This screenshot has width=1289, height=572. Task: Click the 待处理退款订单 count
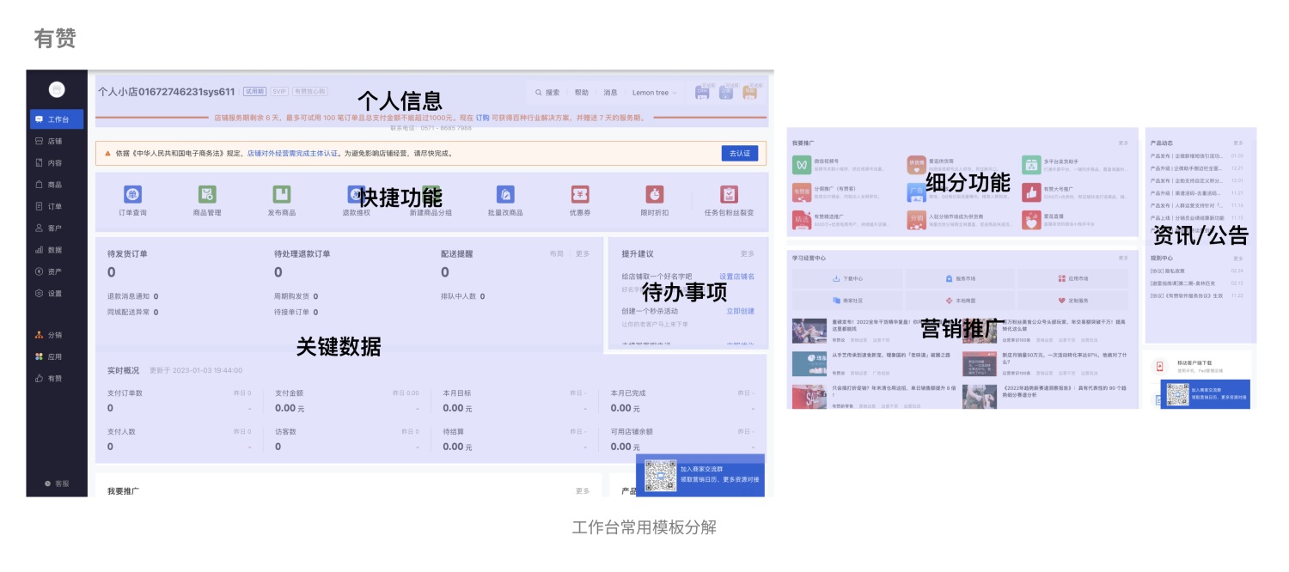[x=278, y=272]
